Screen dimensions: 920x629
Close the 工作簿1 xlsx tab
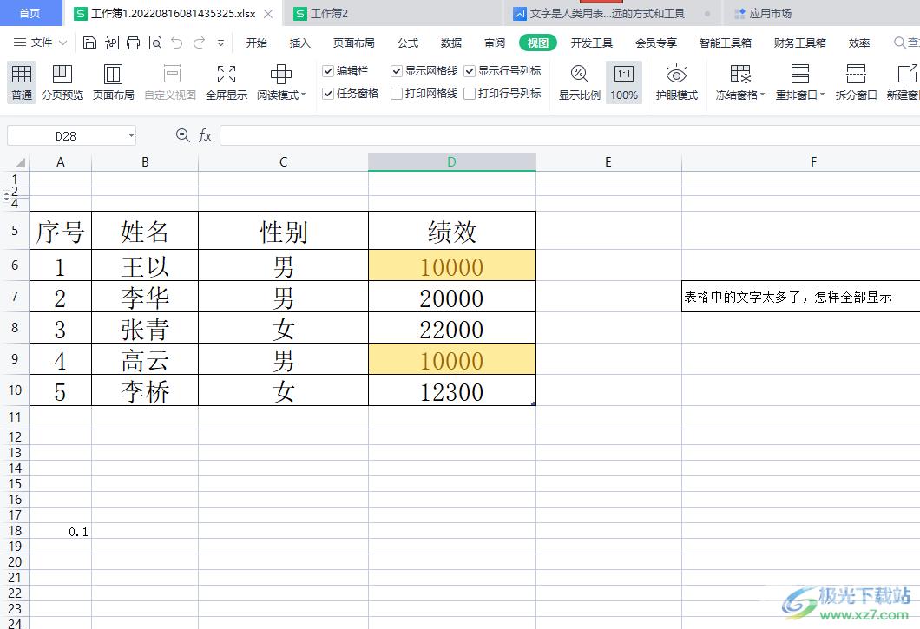point(268,14)
